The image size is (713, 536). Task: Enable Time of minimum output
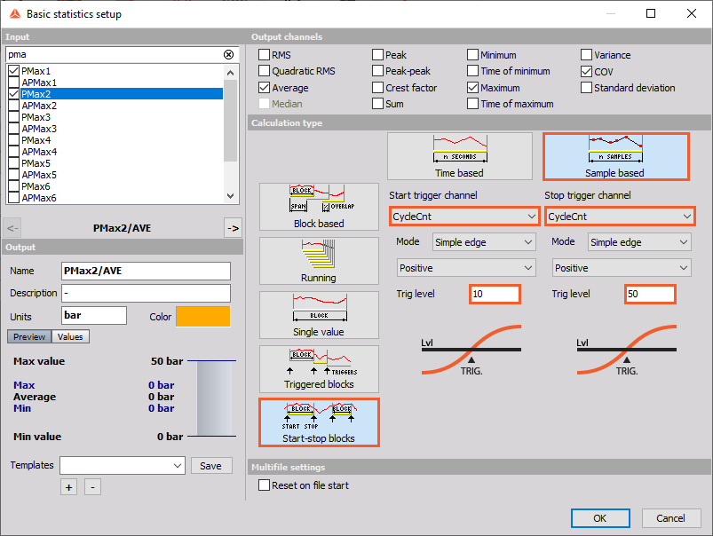pyautogui.click(x=473, y=71)
